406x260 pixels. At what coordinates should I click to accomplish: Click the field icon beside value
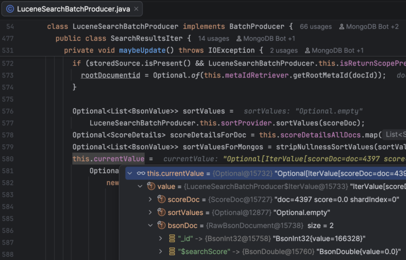click(x=151, y=186)
